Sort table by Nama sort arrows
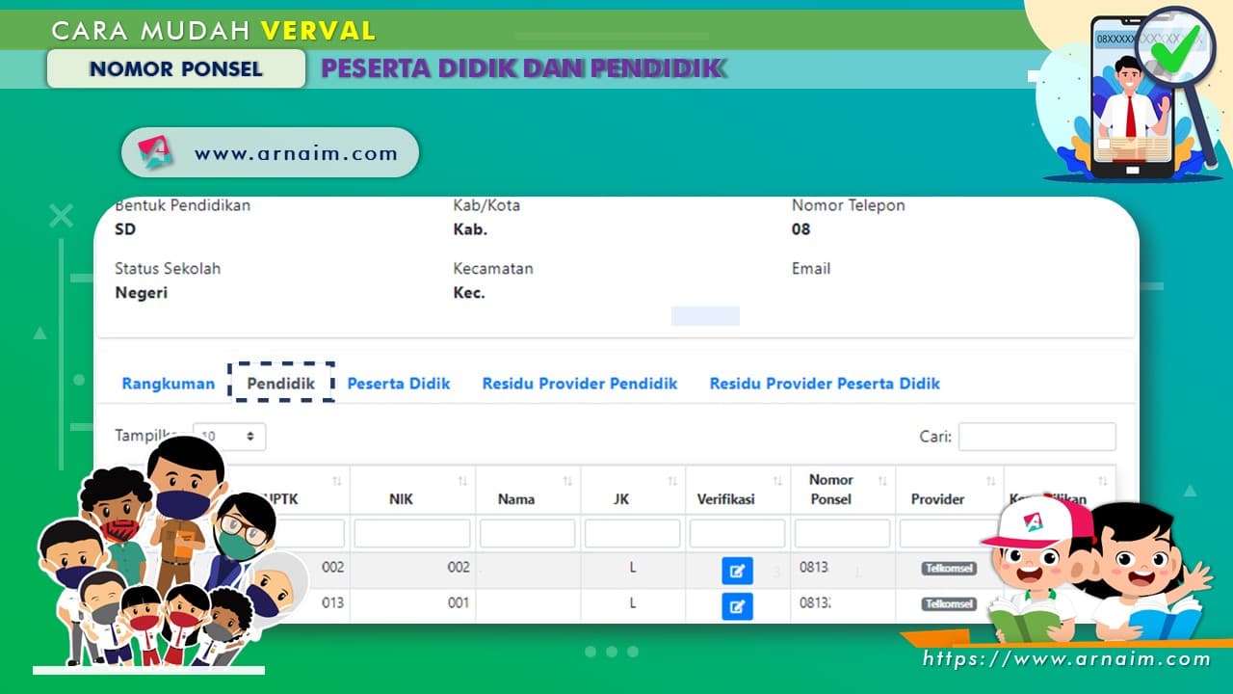The width and height of the screenshot is (1233, 694). click(567, 480)
